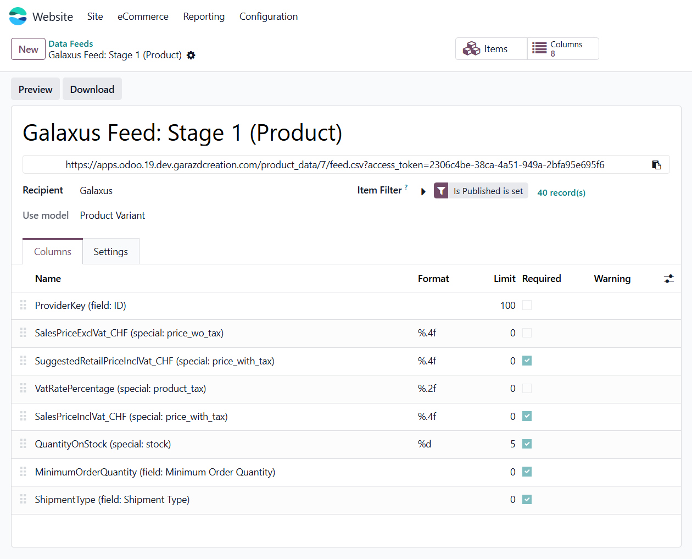The height and width of the screenshot is (559, 692).
Task: Open QuantityOnStock (special: stock) row
Action: point(346,444)
